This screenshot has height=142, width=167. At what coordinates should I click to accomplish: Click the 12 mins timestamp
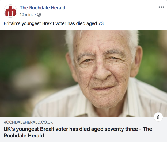pyautogui.click(x=26, y=15)
